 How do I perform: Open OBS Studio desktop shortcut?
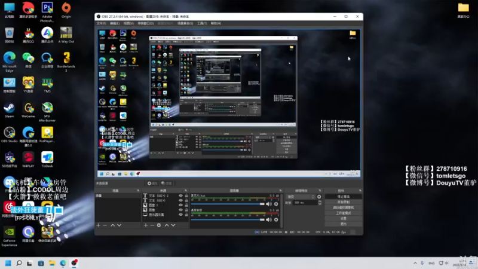(9, 135)
